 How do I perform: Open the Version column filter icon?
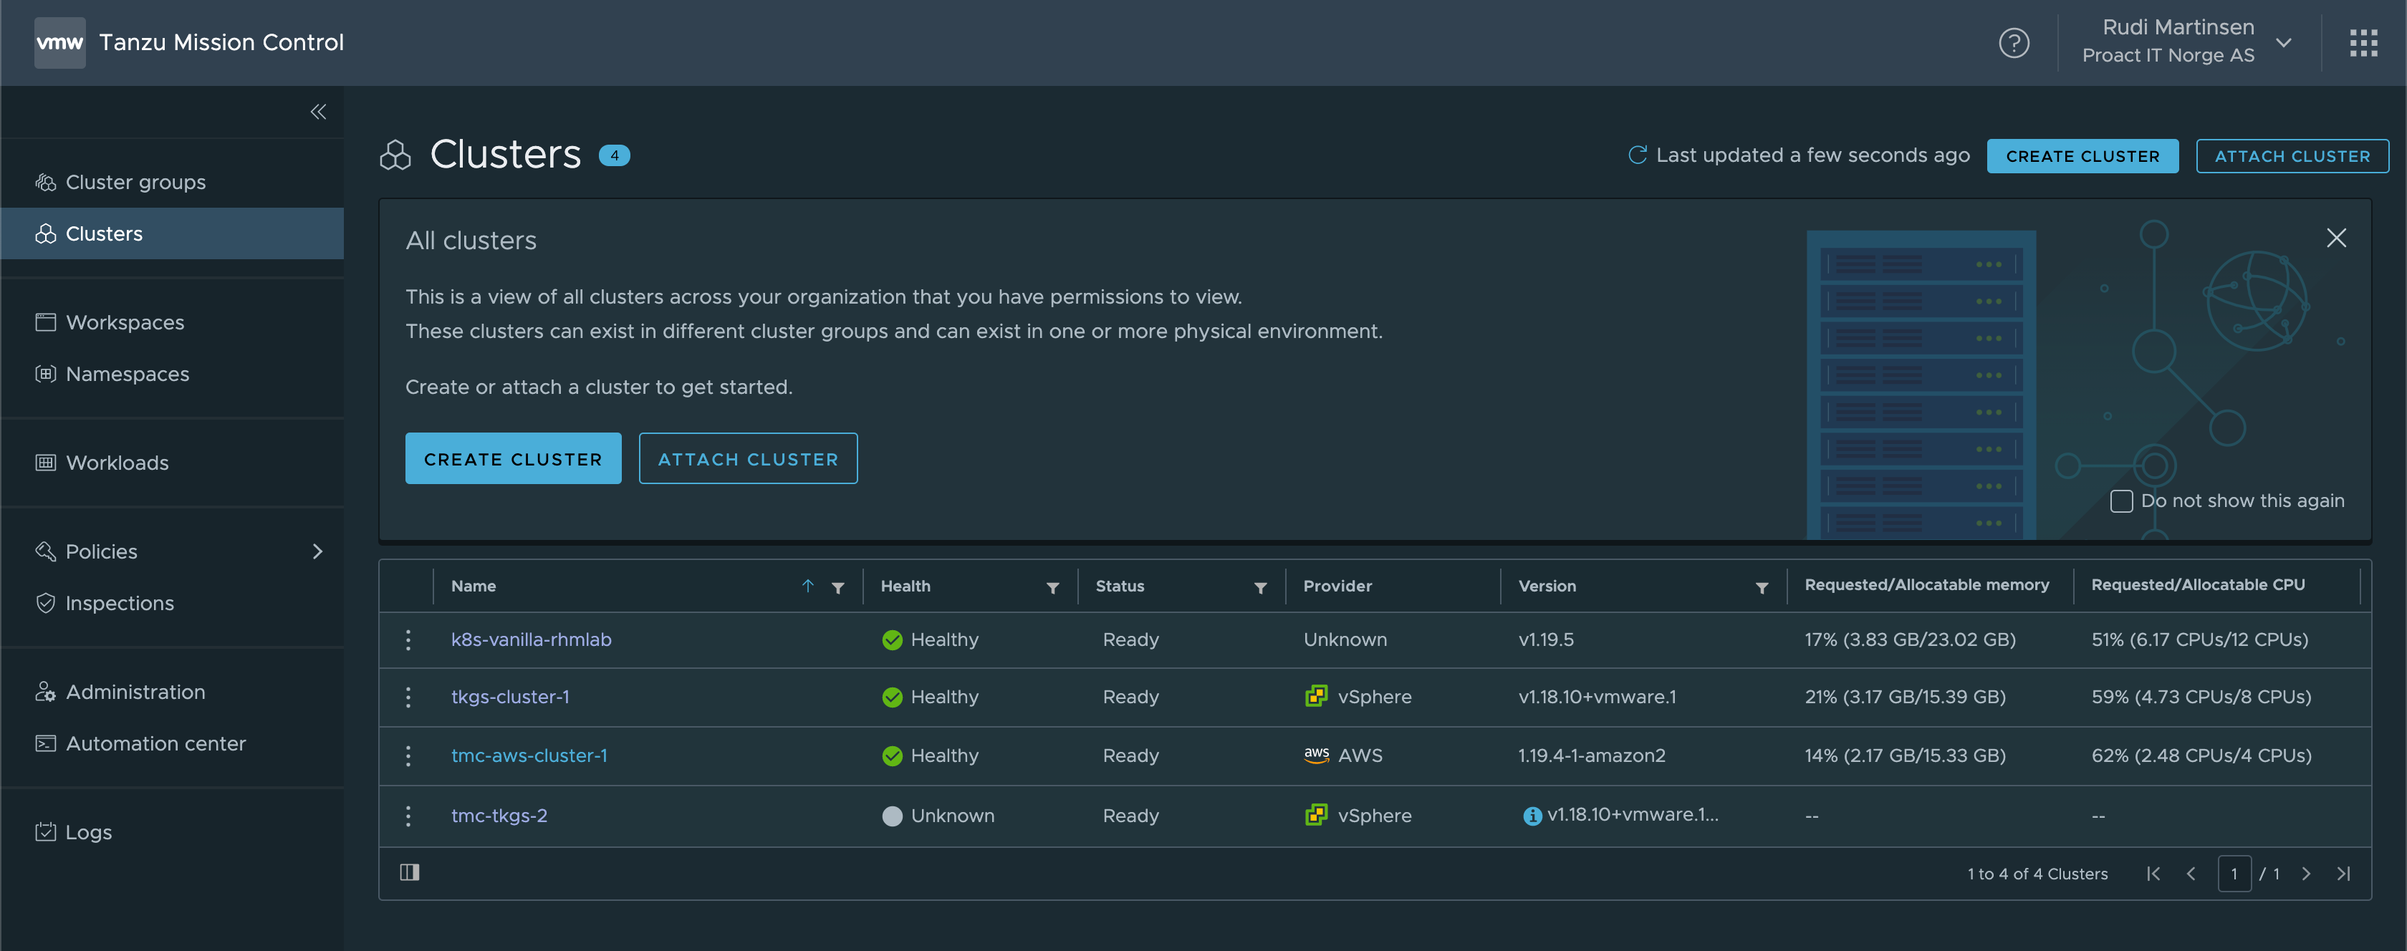(x=1762, y=588)
